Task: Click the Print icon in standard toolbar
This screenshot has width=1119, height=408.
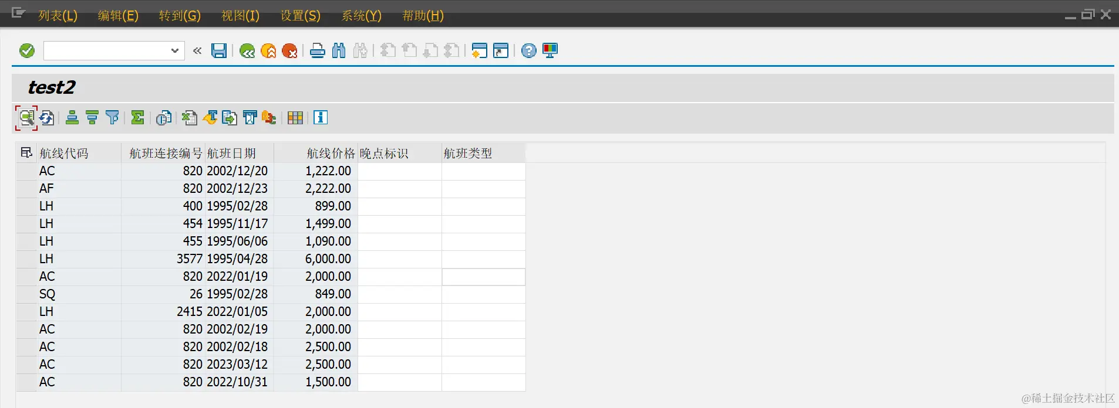Action: pos(318,51)
